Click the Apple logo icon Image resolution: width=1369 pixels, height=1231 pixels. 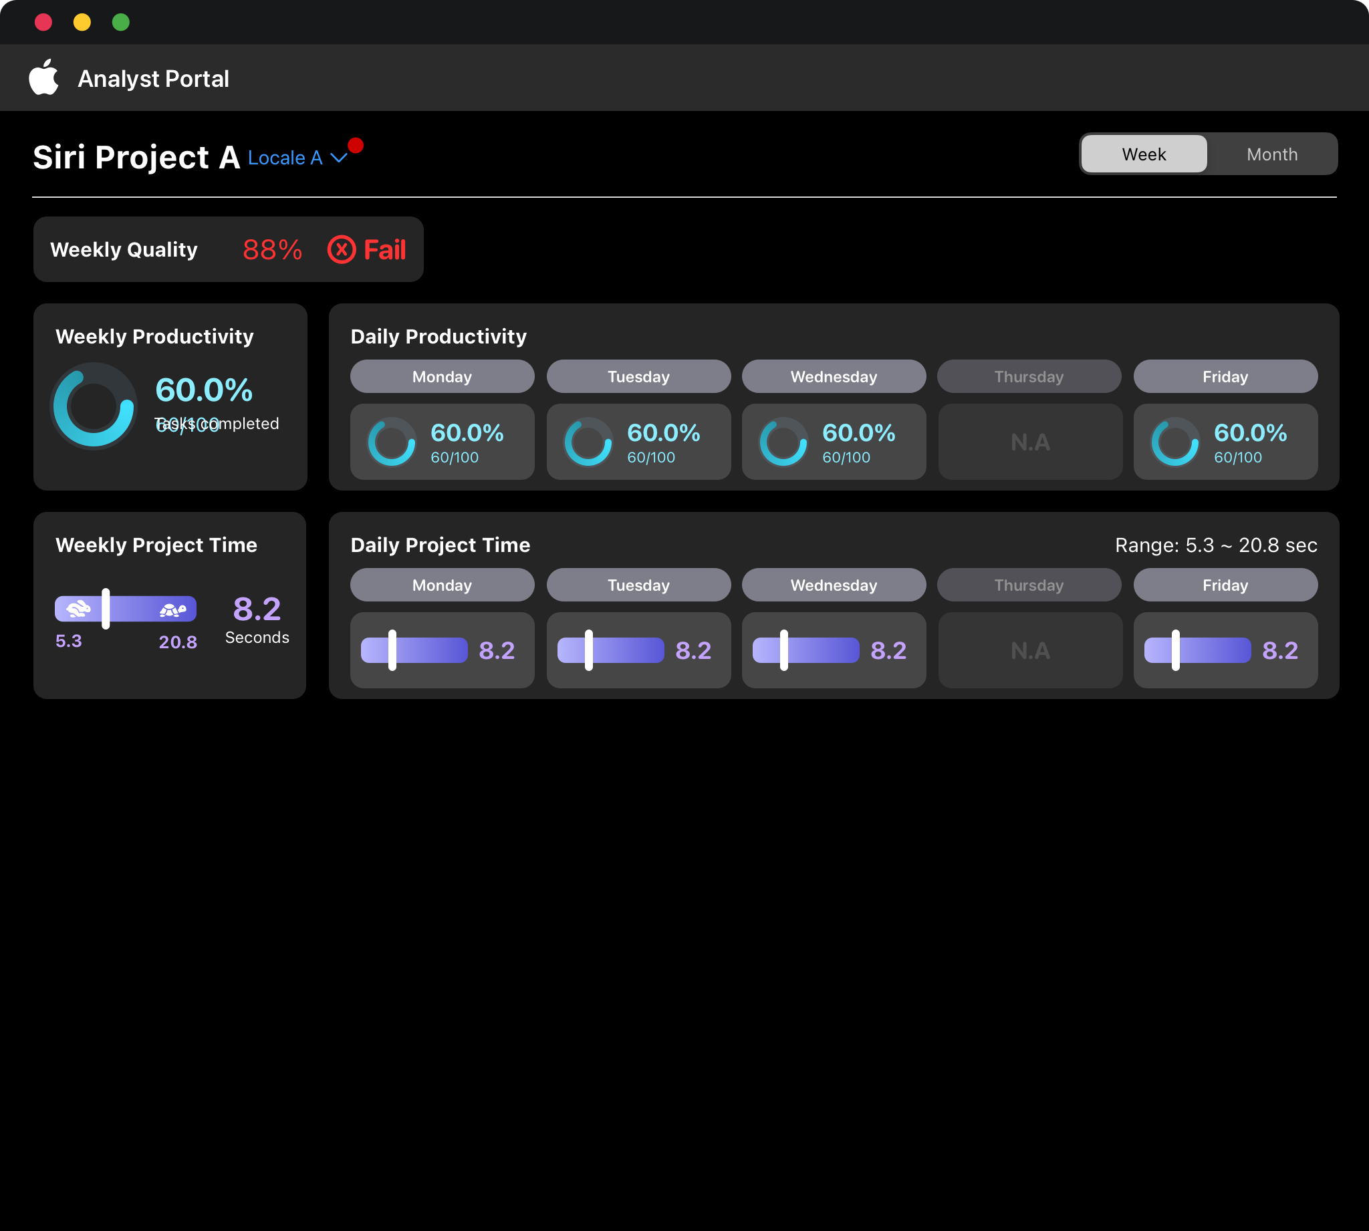pos(44,77)
